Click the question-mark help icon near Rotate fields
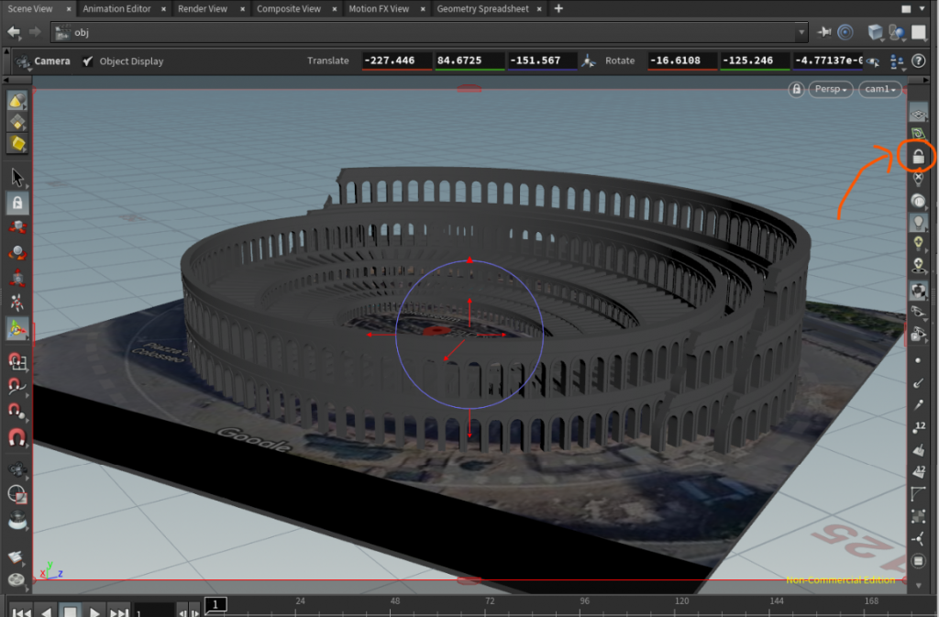Viewport: 939px width, 617px height. click(919, 61)
